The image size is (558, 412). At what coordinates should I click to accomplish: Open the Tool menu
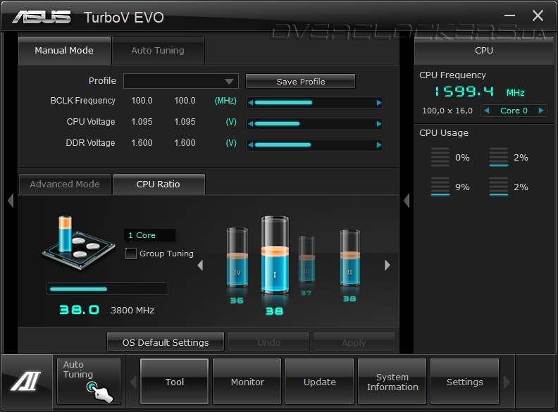pyautogui.click(x=175, y=382)
